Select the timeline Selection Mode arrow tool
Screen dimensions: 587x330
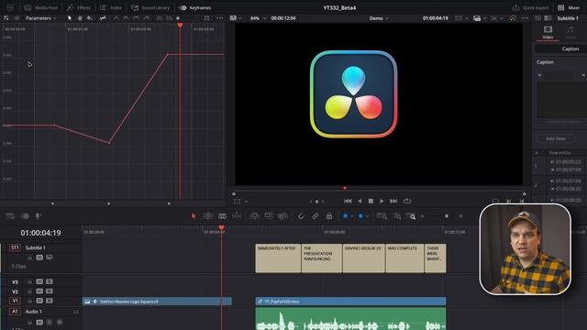click(194, 216)
